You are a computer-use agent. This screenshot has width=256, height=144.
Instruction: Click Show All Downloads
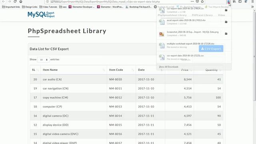click(x=169, y=67)
